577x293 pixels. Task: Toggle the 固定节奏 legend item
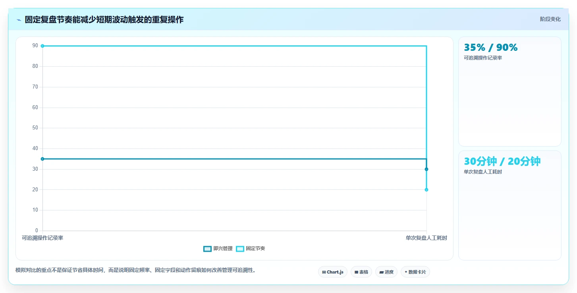(x=251, y=249)
